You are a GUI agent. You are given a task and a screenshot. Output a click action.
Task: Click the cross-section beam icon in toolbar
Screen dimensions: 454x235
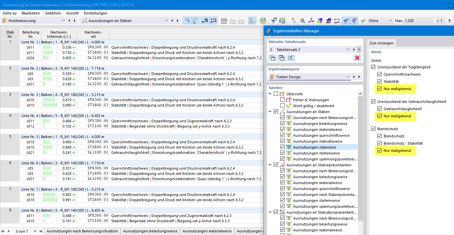[x=311, y=21]
